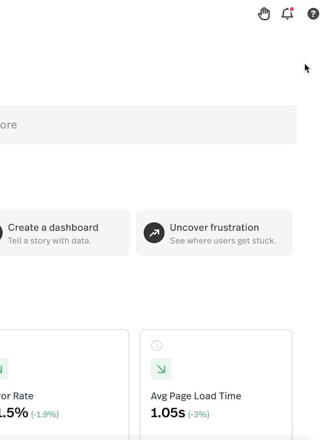329x440 pixels.
Task: Open the notifications bell
Action: (287, 14)
